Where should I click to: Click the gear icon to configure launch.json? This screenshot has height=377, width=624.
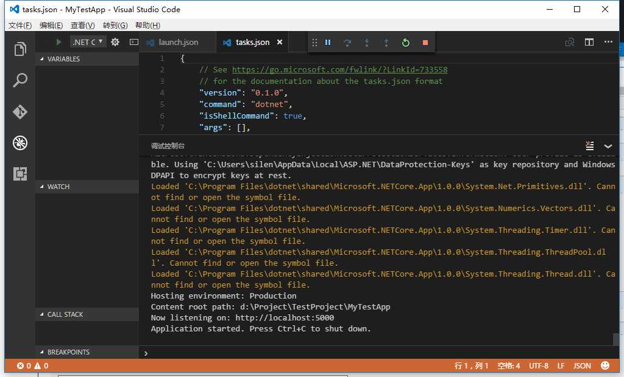[115, 42]
